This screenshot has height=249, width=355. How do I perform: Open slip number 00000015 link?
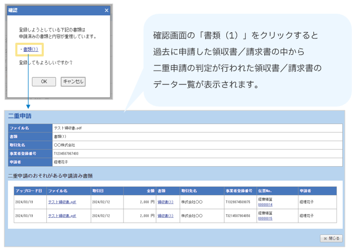[x=265, y=218]
